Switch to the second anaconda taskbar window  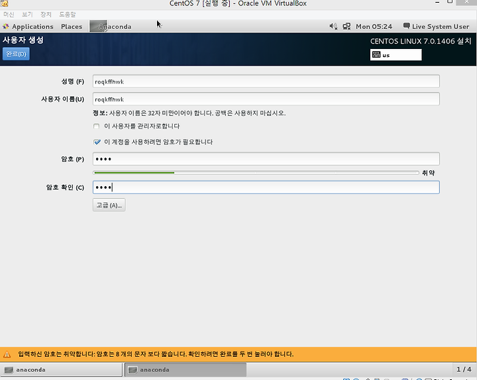pyautogui.click(x=185, y=369)
